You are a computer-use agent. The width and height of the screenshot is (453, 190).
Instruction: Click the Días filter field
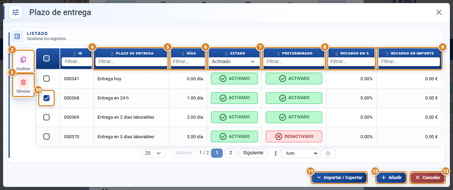click(188, 61)
